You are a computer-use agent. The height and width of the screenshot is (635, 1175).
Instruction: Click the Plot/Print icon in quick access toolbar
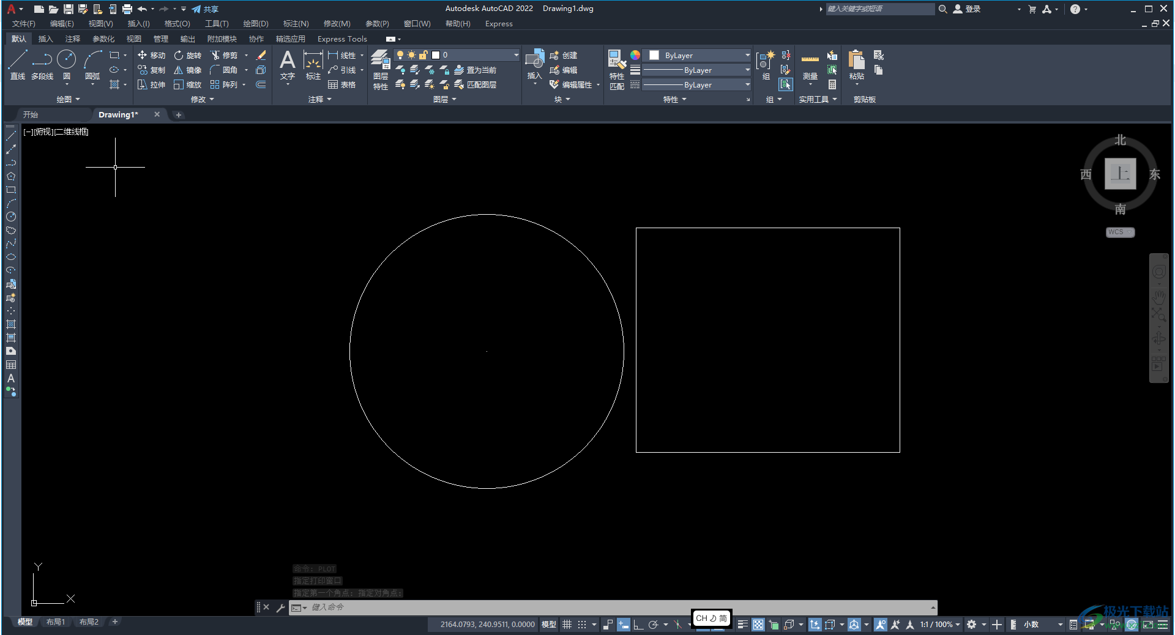point(127,9)
